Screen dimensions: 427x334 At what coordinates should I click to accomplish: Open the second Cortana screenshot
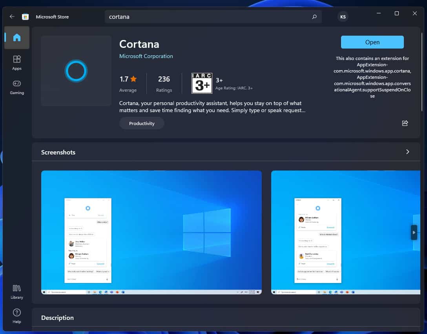[346, 232]
